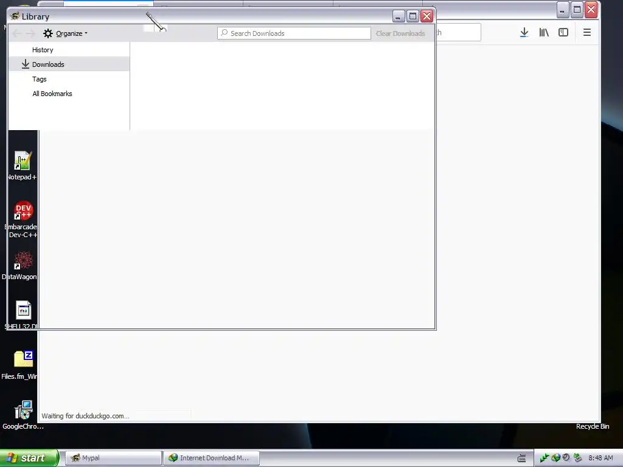Open the browser Library toolbar icon

click(544, 33)
